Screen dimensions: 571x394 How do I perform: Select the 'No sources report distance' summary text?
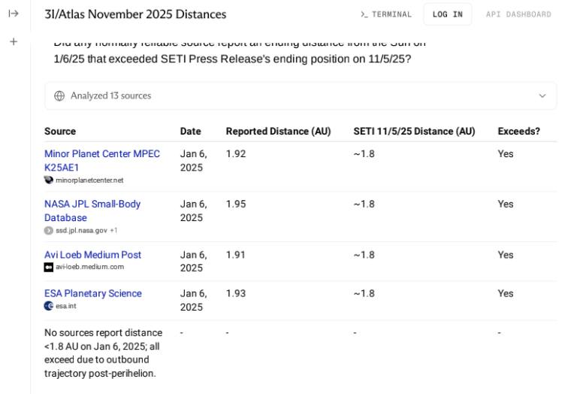pyautogui.click(x=104, y=353)
